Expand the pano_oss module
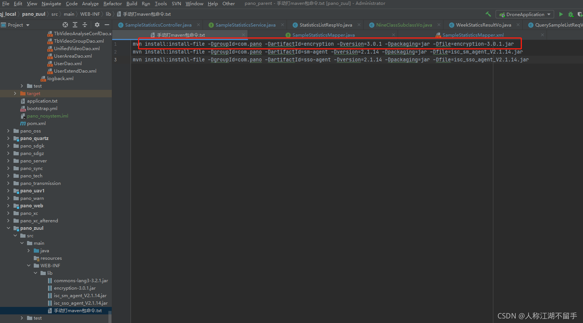This screenshot has height=323, width=583. pyautogui.click(x=8, y=131)
